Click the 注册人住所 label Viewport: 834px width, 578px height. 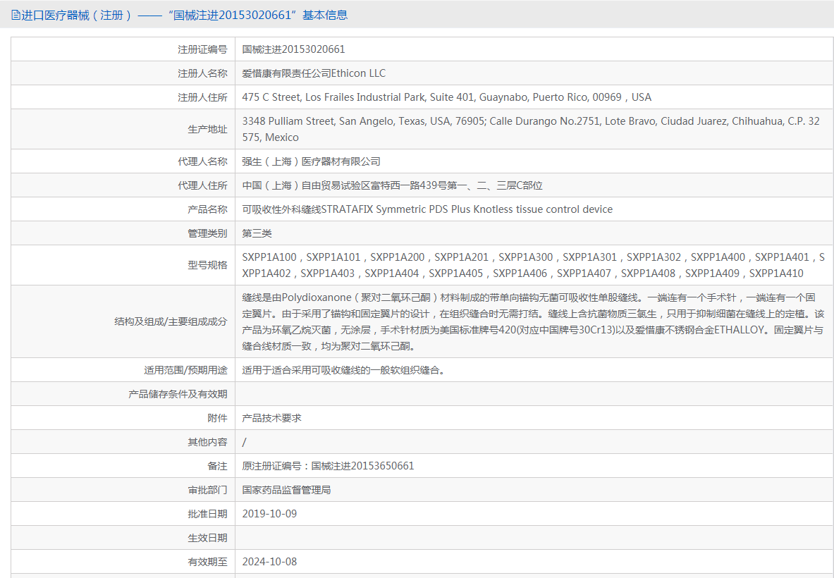[202, 97]
